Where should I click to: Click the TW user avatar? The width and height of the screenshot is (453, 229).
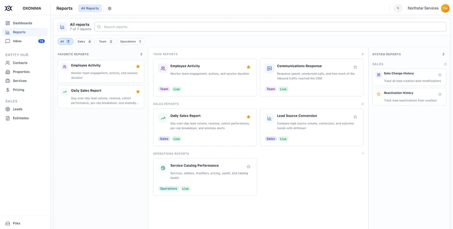click(x=445, y=8)
